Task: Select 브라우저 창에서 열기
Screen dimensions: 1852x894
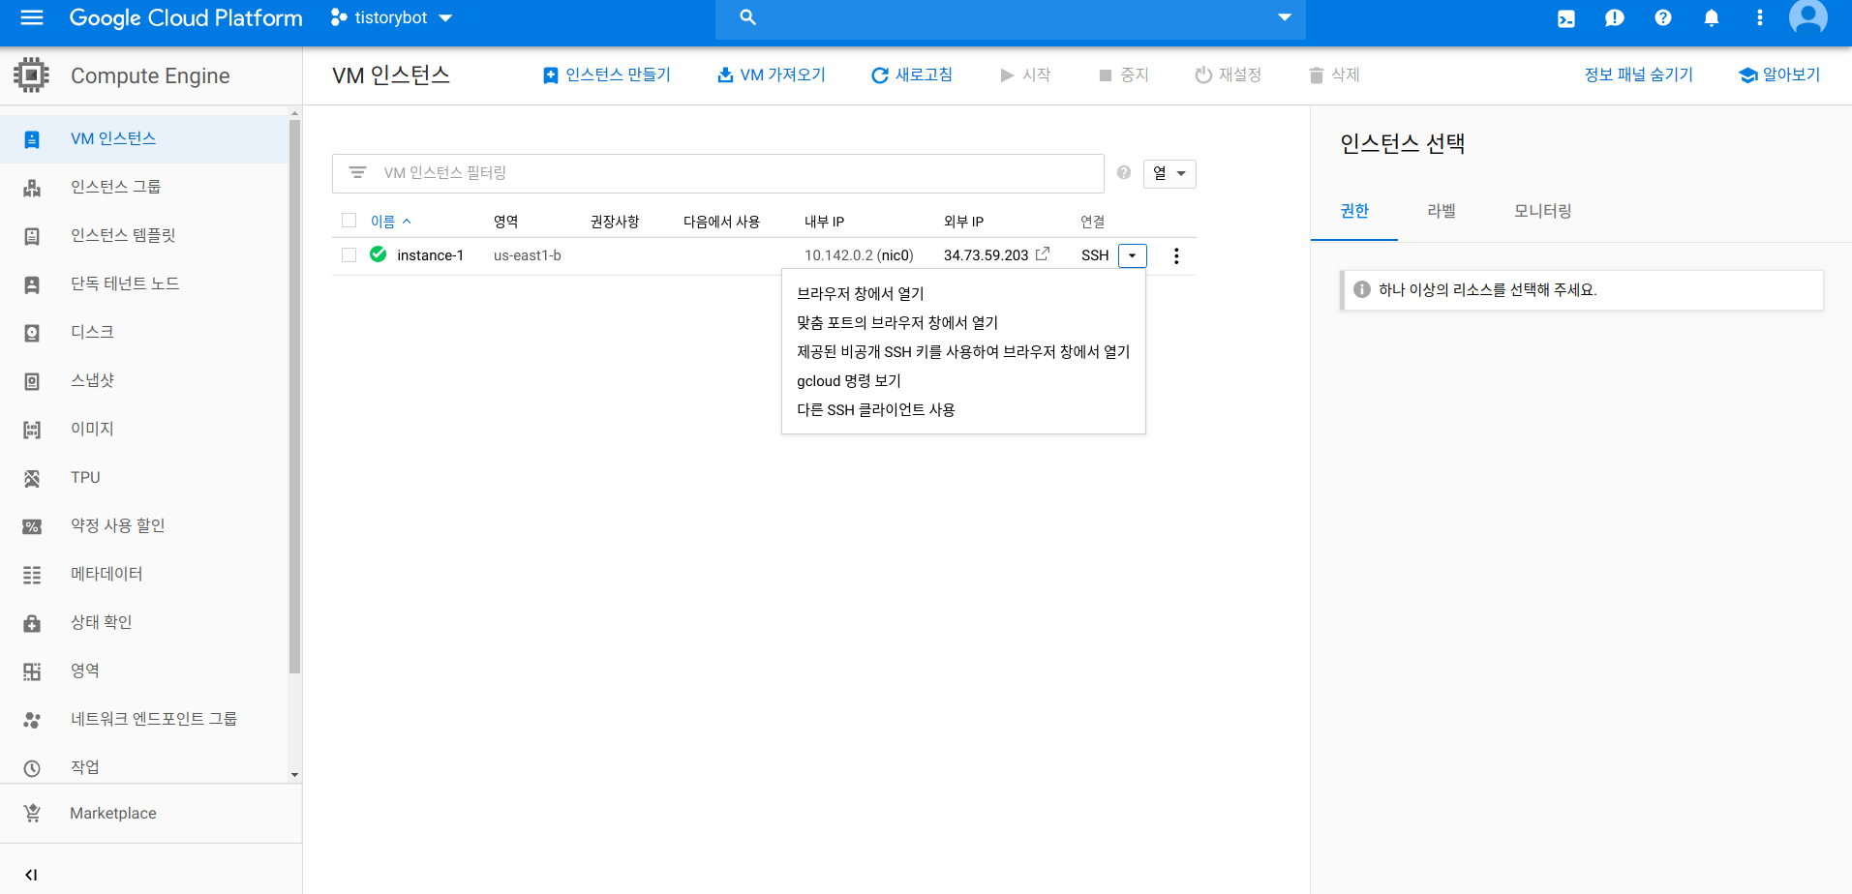Action: [x=963, y=293]
